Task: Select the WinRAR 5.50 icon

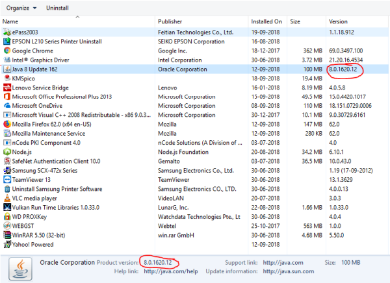Action: (x=6, y=235)
